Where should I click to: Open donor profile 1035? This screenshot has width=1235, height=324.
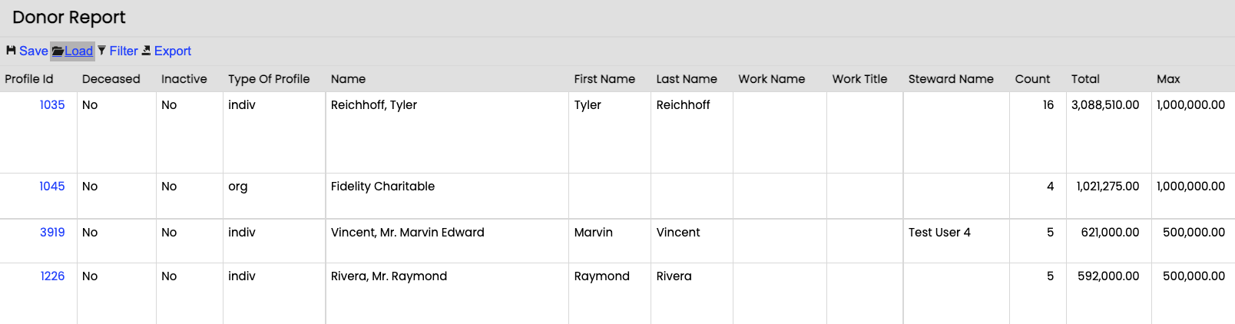(52, 104)
